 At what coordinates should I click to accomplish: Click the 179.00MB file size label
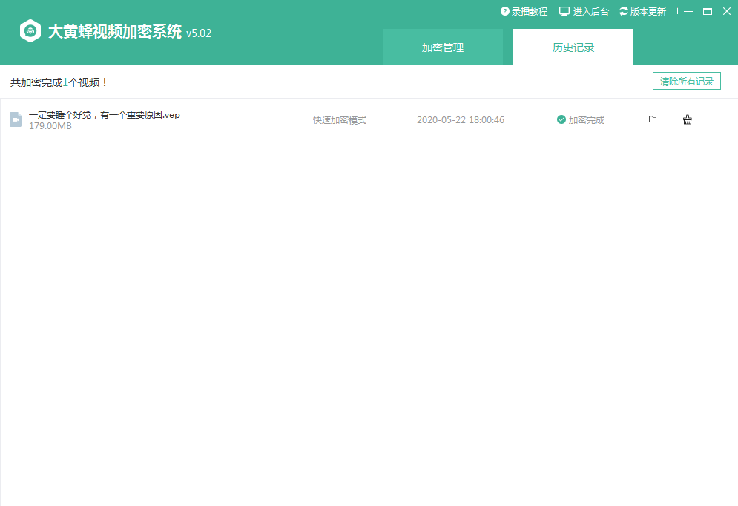50,126
